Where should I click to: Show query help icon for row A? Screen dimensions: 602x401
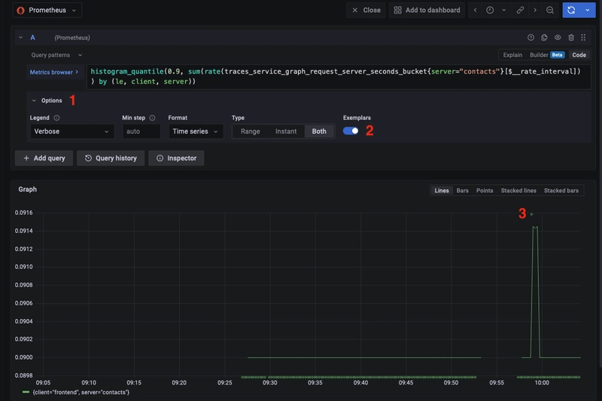pyautogui.click(x=531, y=38)
